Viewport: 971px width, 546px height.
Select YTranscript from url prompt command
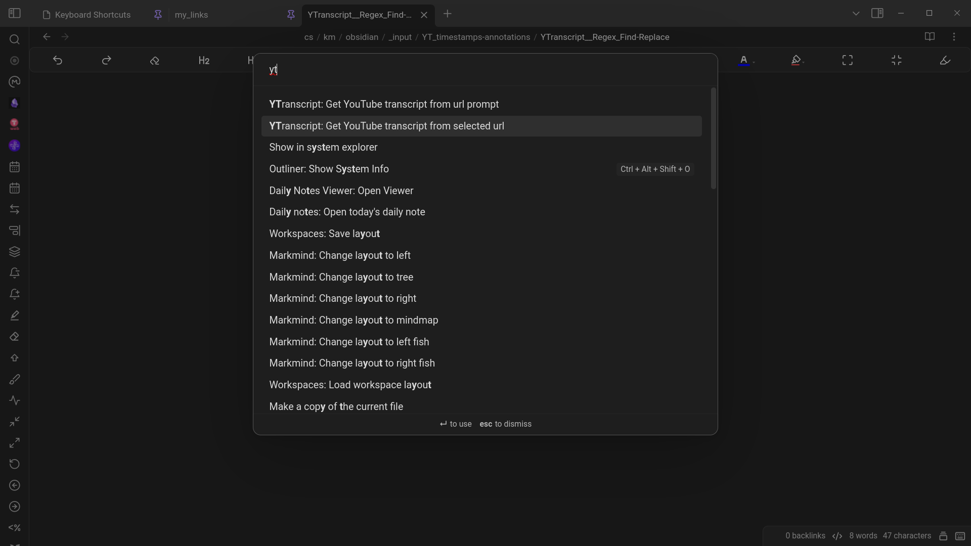[384, 104]
